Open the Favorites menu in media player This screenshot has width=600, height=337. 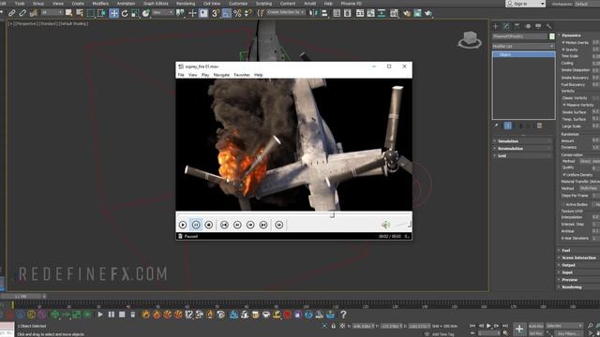242,75
